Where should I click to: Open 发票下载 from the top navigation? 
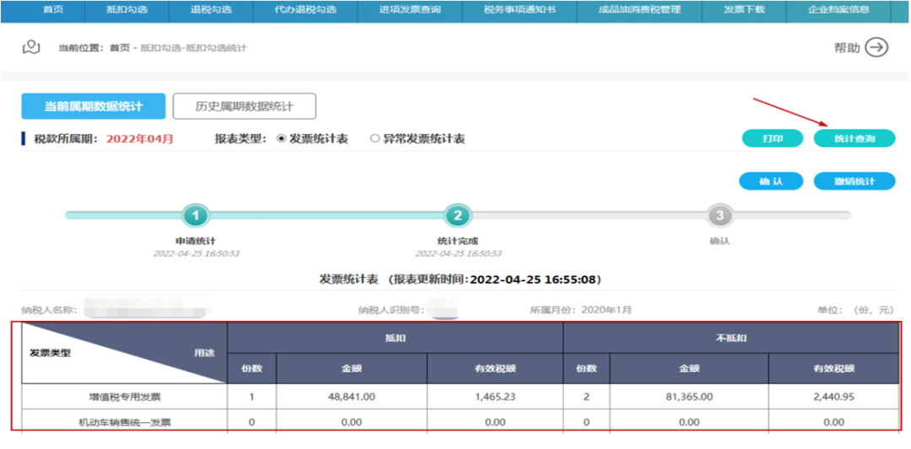[742, 10]
